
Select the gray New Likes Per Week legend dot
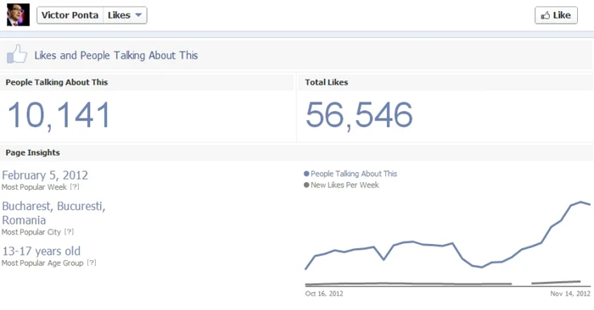pyautogui.click(x=306, y=185)
